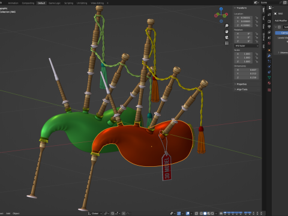Screen dimensions: 288x216
Task: Toggle lock on Scale X
Action: pos(257,54)
